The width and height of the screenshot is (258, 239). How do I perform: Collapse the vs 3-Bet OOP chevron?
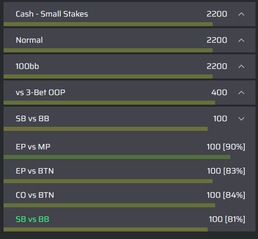tap(241, 93)
